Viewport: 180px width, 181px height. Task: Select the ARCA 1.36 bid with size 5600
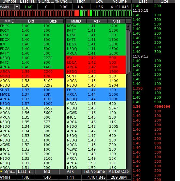pos(32,113)
